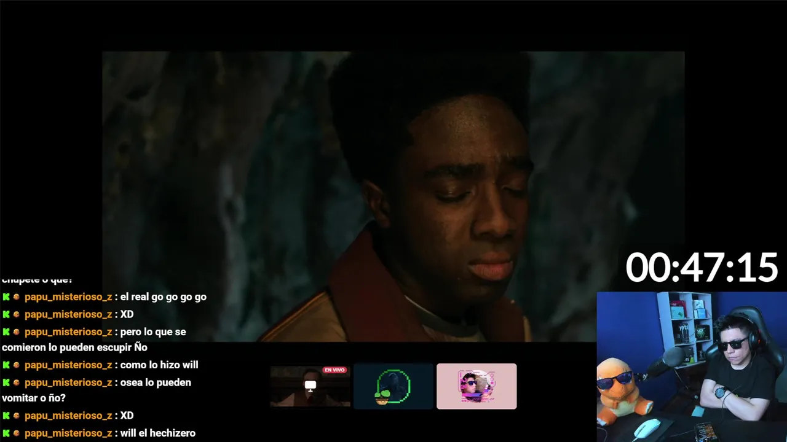Viewport: 787px width, 442px height.
Task: Select chat text 'comieron lo pueden escupir Ño'
Action: [74, 347]
